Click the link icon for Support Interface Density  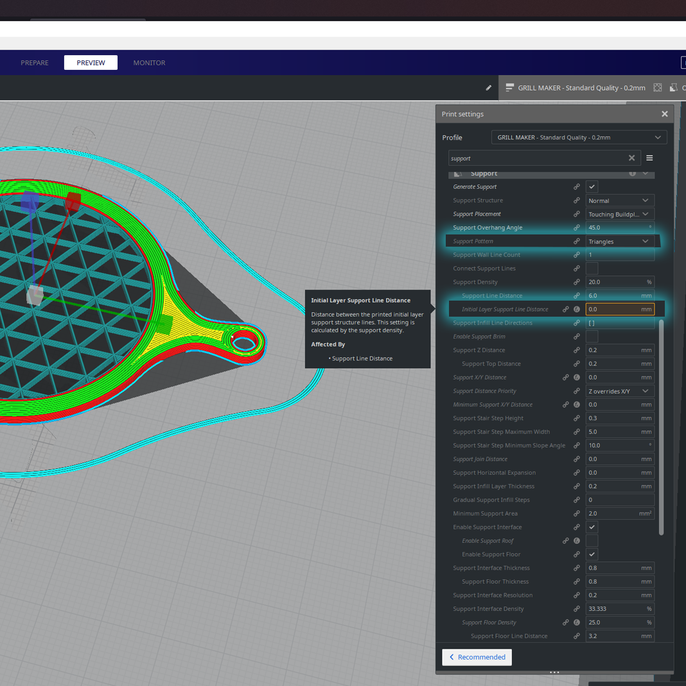click(577, 608)
